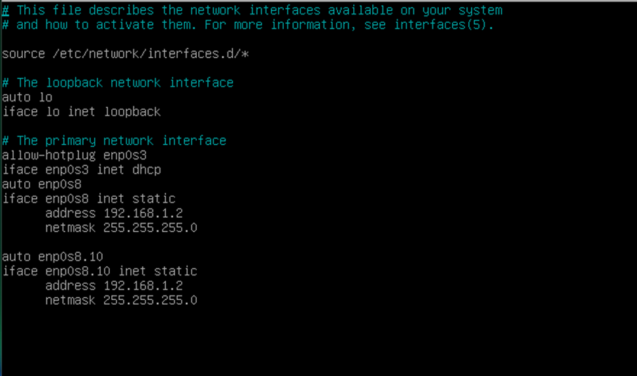The image size is (637, 376).
Task: Click the "# The loopback network interface" comment
Action: (x=118, y=82)
